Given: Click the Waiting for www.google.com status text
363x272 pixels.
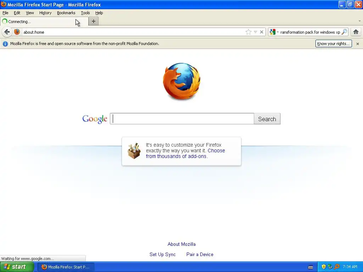Looking at the screenshot, I should click(x=27, y=259).
